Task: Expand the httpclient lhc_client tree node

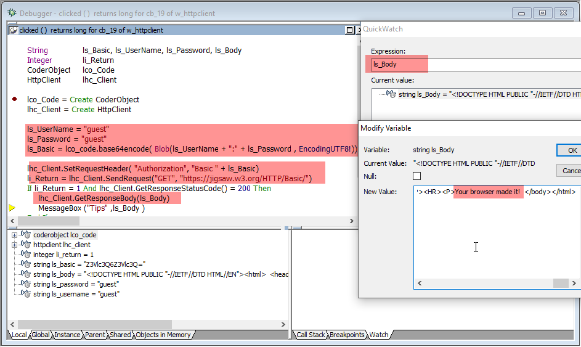Action: click(14, 245)
